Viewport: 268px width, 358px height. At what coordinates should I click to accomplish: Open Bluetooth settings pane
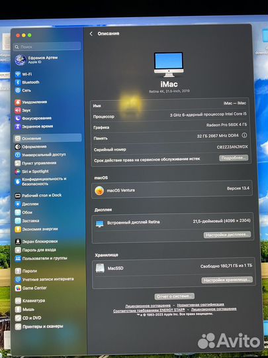(27, 82)
